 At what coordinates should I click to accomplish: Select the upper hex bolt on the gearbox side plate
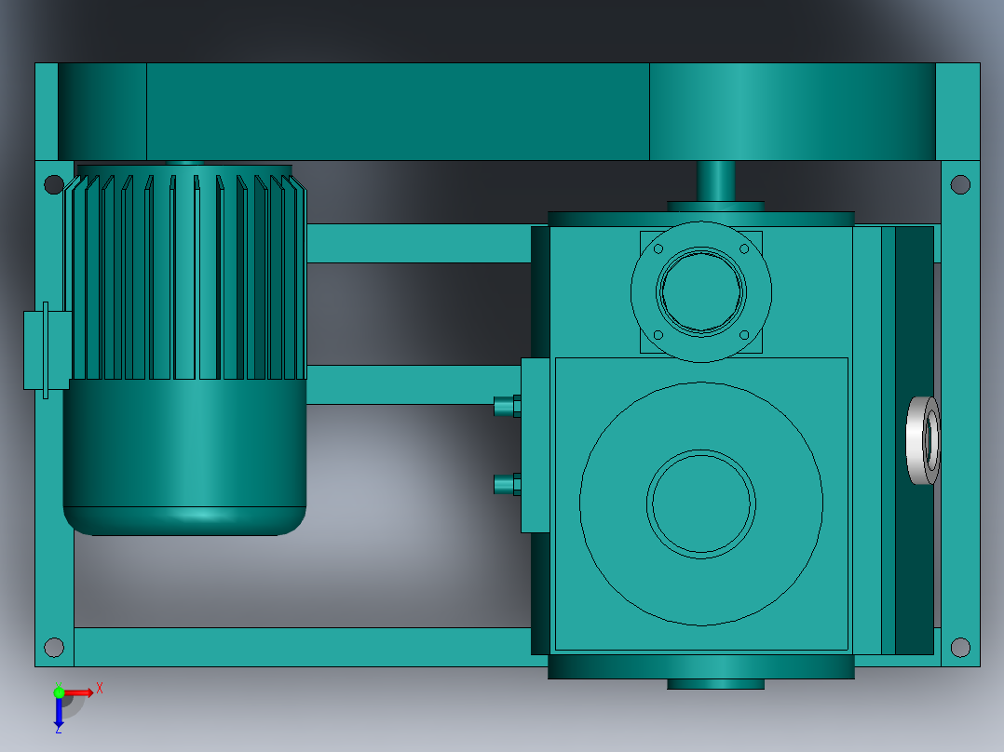[x=507, y=406]
